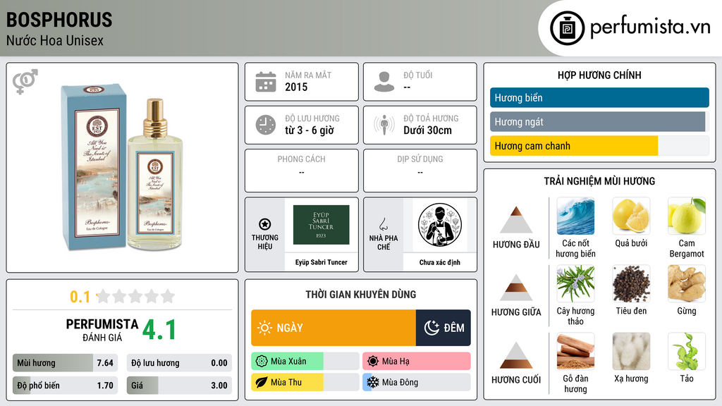
Task: Click the person icon beside Độ tuổi
Action: 384,82
